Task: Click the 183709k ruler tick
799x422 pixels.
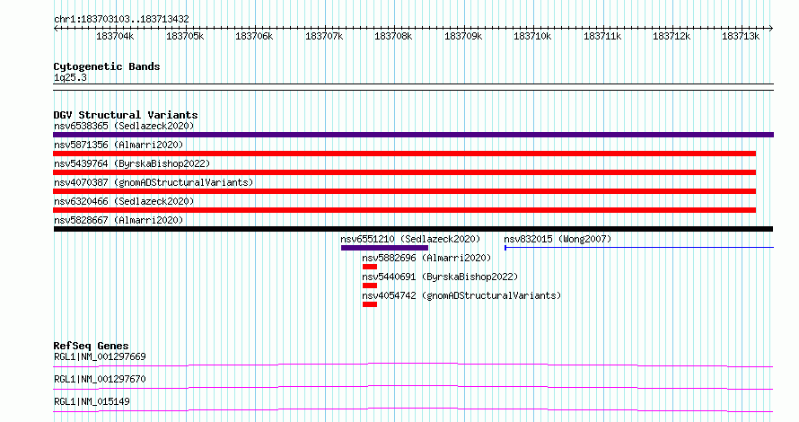Action: pyautogui.click(x=463, y=36)
